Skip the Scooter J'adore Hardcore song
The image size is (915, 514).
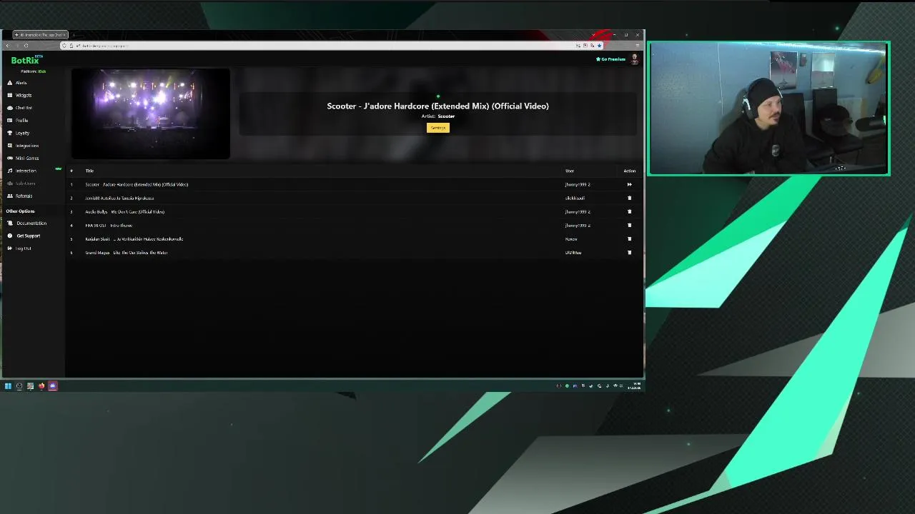pyautogui.click(x=630, y=184)
